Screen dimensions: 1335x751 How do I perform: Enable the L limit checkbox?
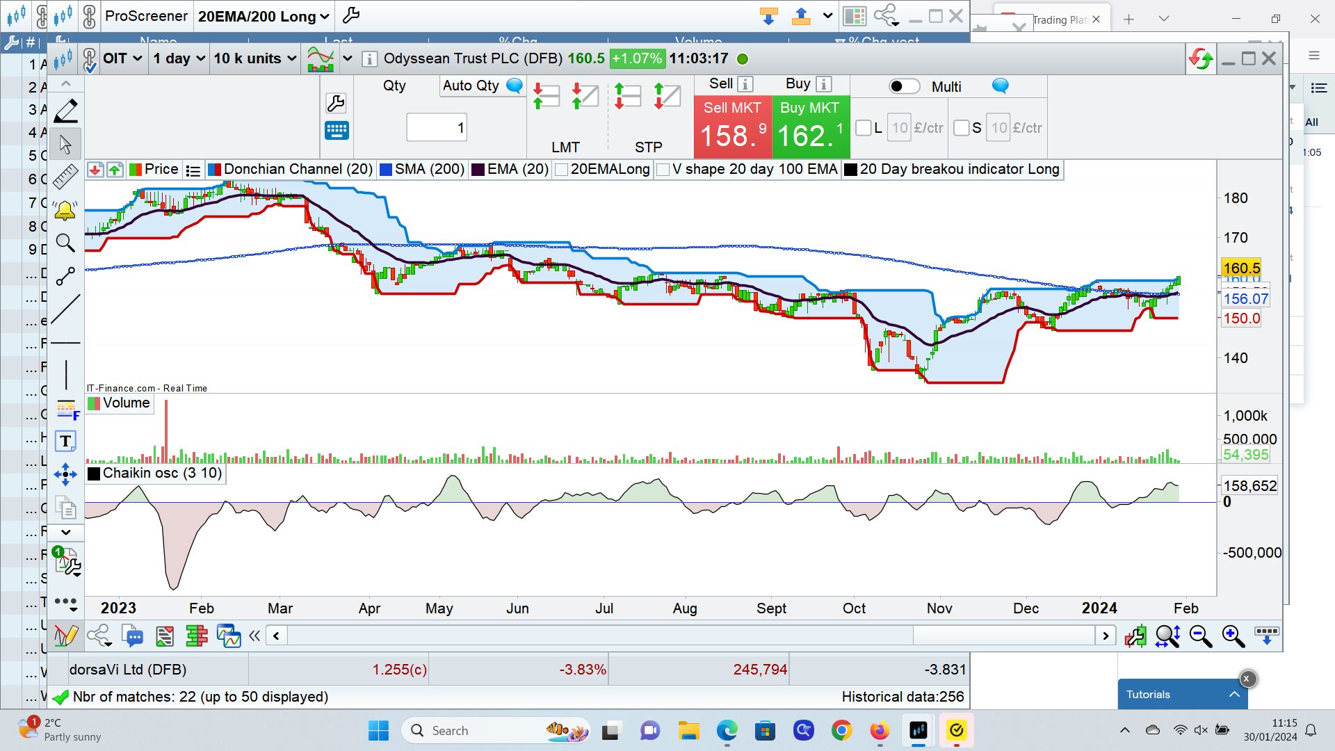(x=864, y=128)
